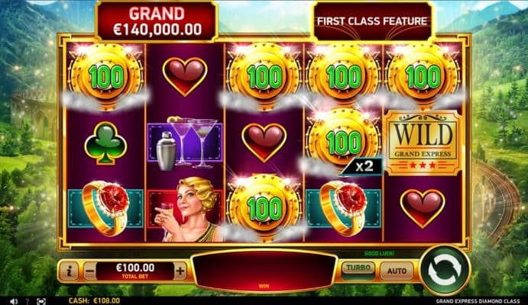Increase total bet with plus button
528x305 pixels.
pos(180,271)
